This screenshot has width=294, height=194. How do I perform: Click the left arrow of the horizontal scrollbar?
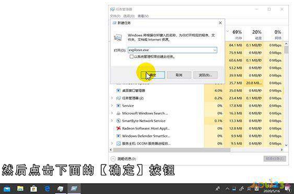coord(111,149)
